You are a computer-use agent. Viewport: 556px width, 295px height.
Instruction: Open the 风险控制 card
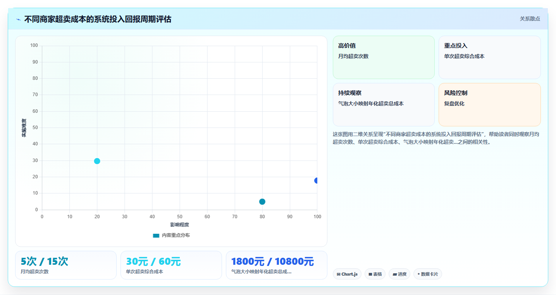pyautogui.click(x=489, y=105)
